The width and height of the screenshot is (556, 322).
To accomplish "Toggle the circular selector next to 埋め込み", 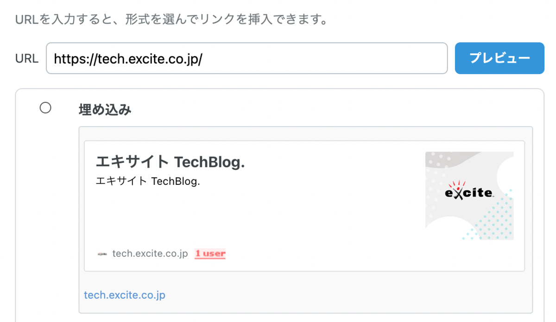I will pyautogui.click(x=45, y=108).
